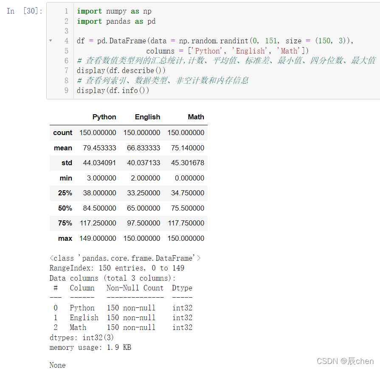
Task: Click Python 75% value 117.250000
Action: (x=98, y=223)
